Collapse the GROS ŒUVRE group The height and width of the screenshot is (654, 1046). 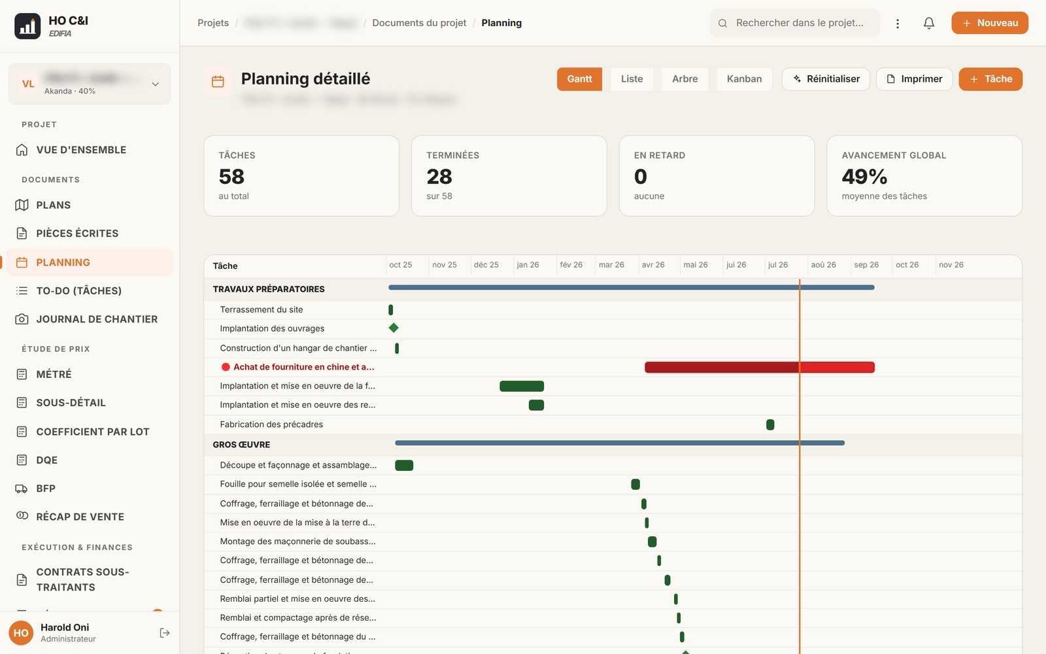[241, 445]
